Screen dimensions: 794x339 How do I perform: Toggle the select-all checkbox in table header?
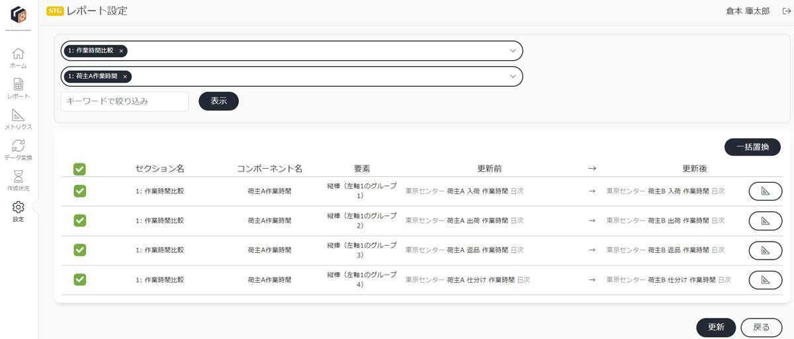click(x=79, y=169)
